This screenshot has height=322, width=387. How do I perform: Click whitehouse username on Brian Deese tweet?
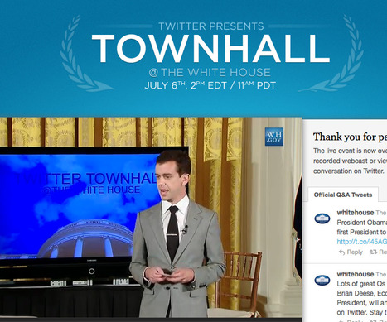tap(356, 274)
